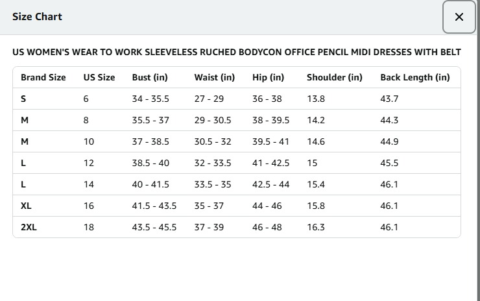
Task: Select the 2XL brand size row label
Action: (29, 227)
